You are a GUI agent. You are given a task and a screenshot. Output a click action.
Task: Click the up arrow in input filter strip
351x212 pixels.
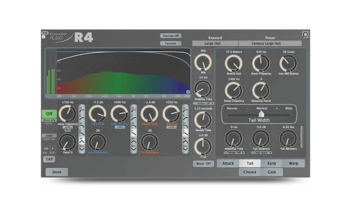[x=82, y=141]
